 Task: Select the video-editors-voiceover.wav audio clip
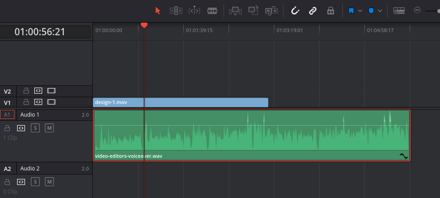click(x=252, y=135)
